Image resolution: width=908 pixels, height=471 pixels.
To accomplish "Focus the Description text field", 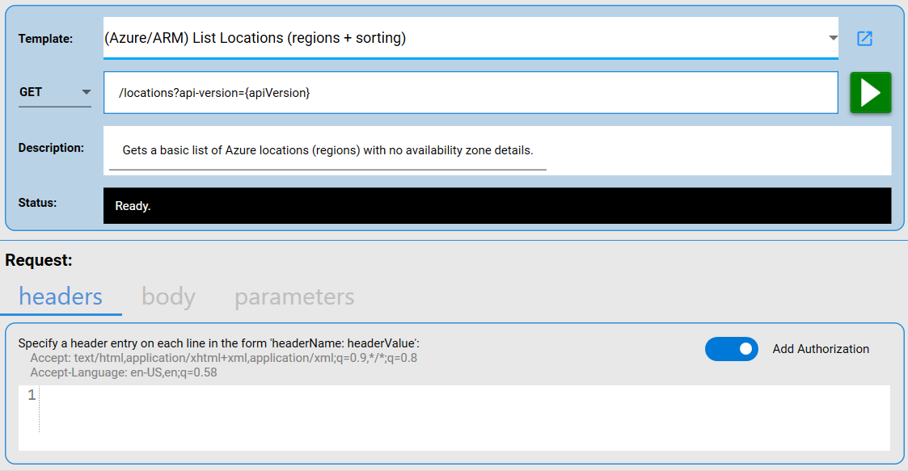I will tap(327, 150).
